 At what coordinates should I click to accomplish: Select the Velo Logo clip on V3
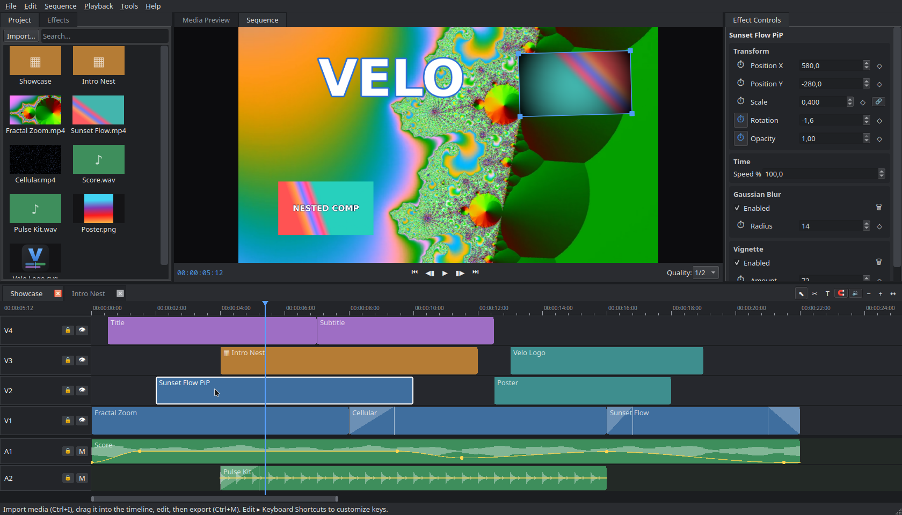(x=607, y=360)
